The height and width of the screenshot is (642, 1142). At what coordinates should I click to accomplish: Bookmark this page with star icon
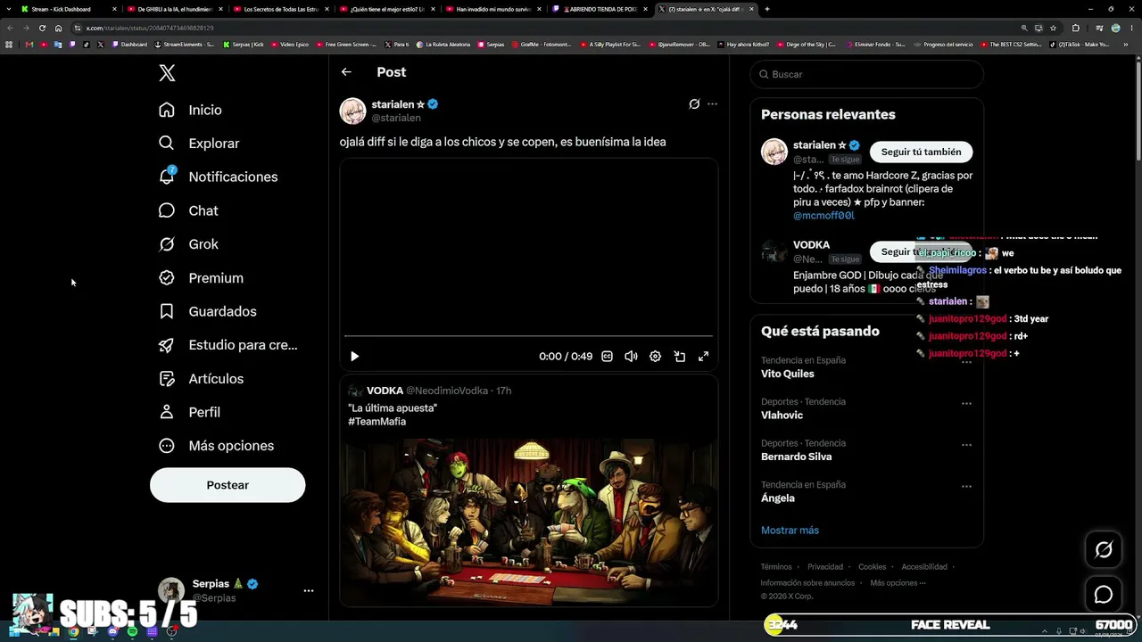[x=1053, y=28]
